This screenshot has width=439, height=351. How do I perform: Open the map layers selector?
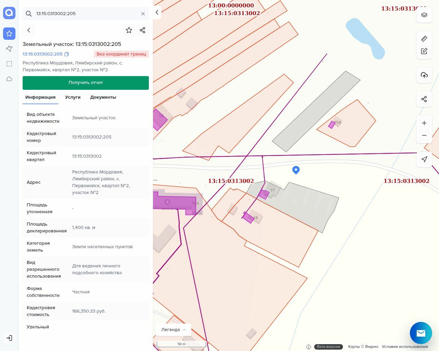(424, 15)
